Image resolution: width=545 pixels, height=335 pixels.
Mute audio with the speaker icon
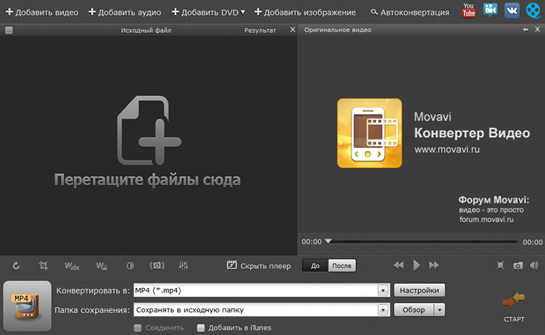point(534,265)
